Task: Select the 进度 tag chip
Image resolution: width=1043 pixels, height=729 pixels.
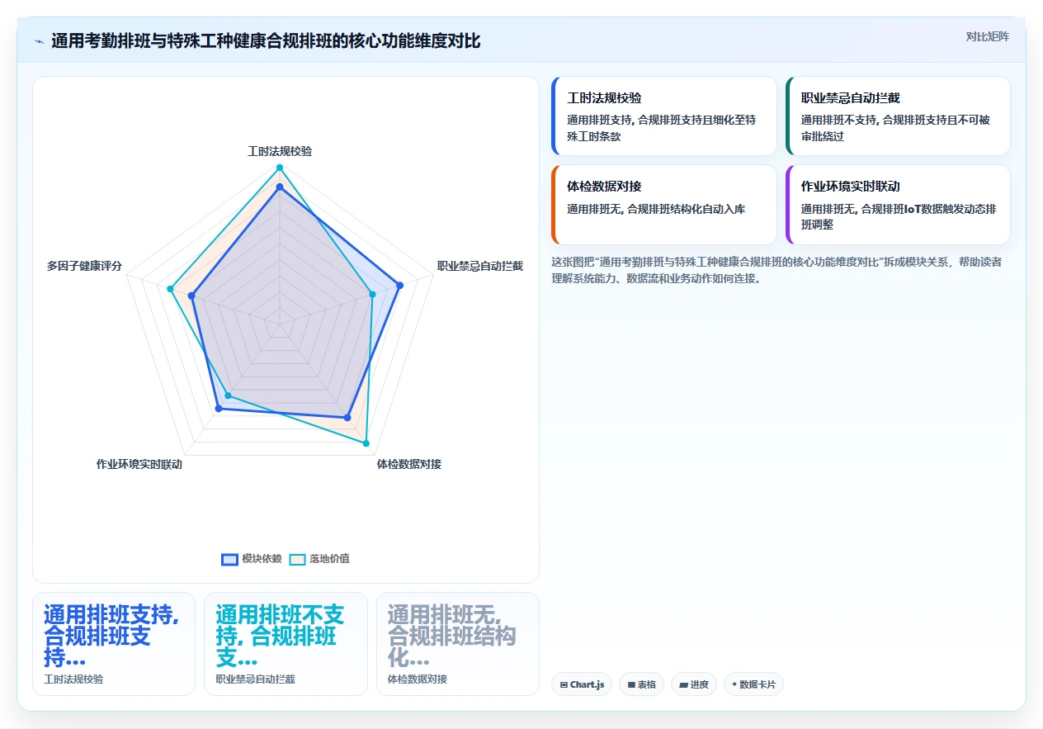Action: pos(694,684)
